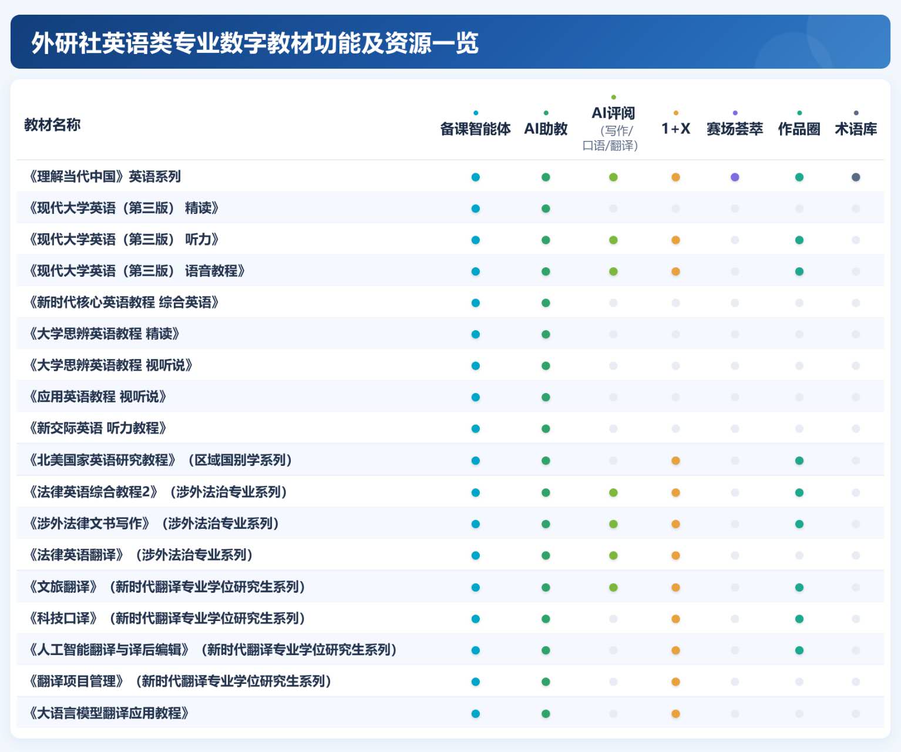The width and height of the screenshot is (901, 752).
Task: Select row 《现代大学英语（第三版）语音教程》
Action: [450, 271]
